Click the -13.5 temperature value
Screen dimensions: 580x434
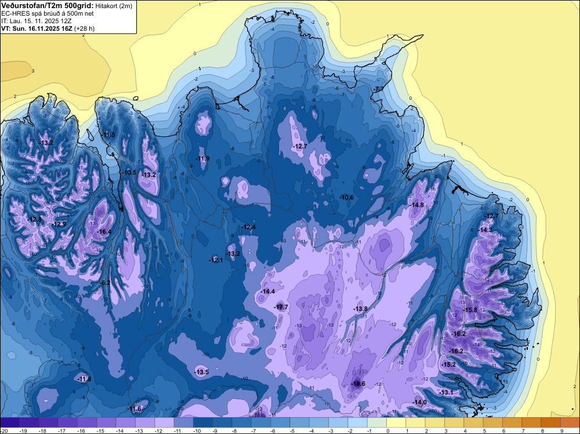click(x=202, y=372)
